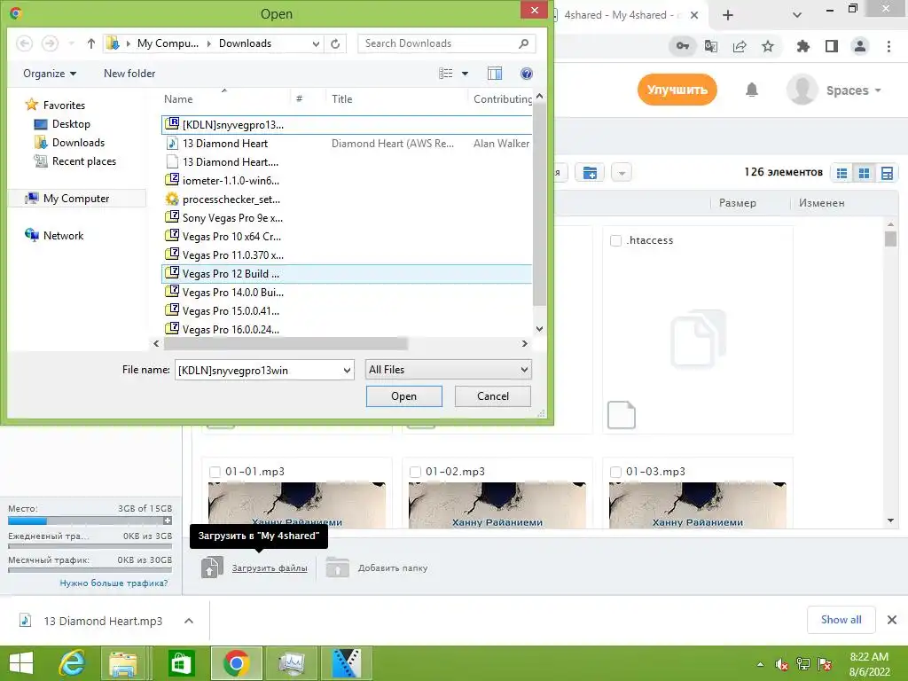908x681 pixels.
Task: Open the Vegas clapperboard app on taskbar
Action: pyautogui.click(x=346, y=663)
